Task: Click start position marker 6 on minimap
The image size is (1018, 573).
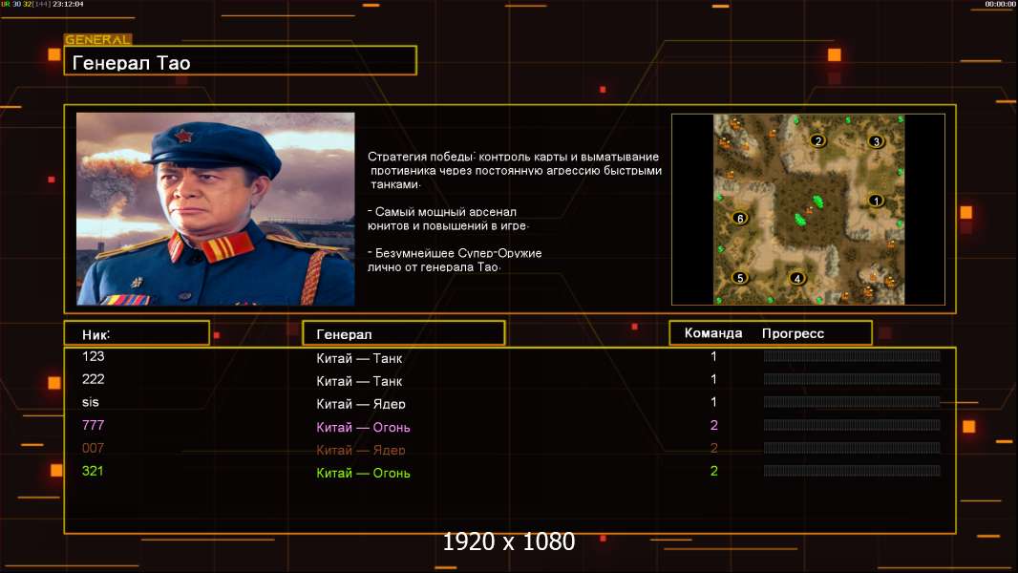Action: pos(739,218)
